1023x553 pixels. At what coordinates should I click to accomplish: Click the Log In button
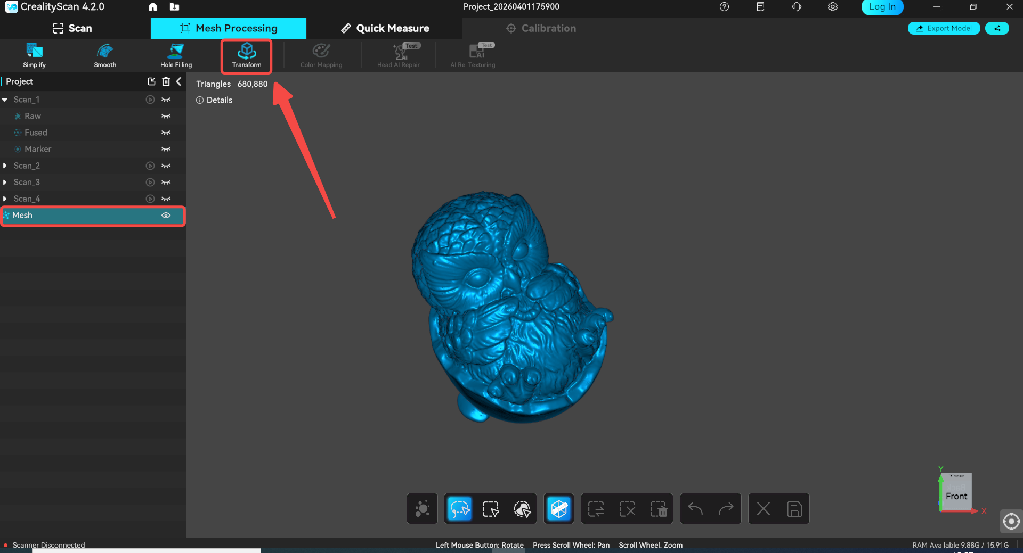pyautogui.click(x=882, y=7)
